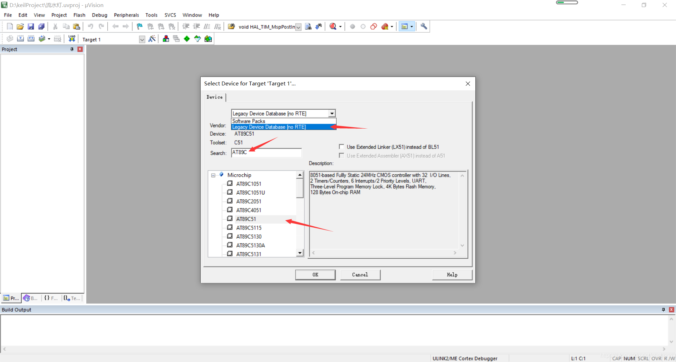Open the Target 1 selector dropdown

click(142, 39)
